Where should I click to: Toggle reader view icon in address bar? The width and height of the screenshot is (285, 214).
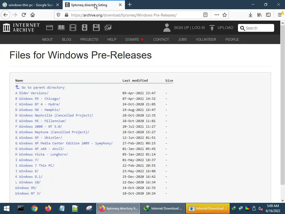[205, 15]
